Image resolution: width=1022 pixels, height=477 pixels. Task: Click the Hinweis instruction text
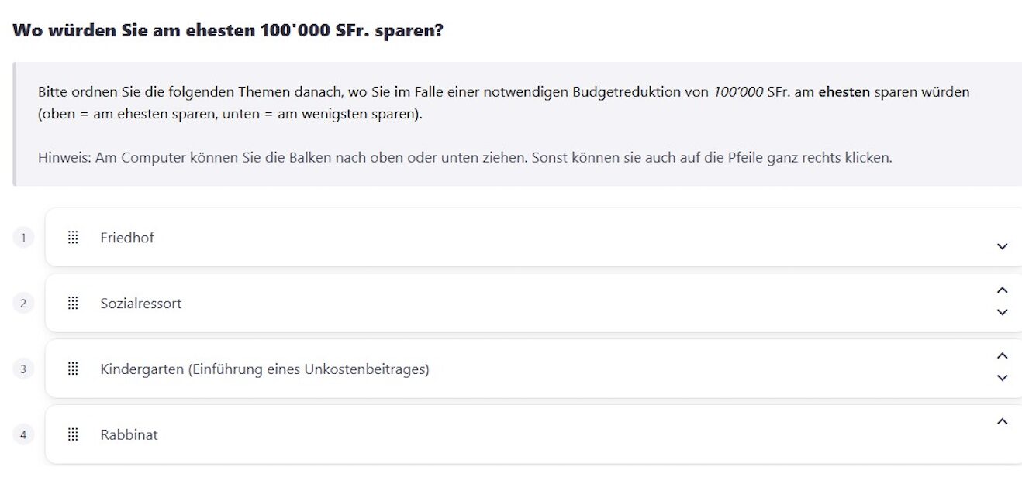(x=464, y=158)
